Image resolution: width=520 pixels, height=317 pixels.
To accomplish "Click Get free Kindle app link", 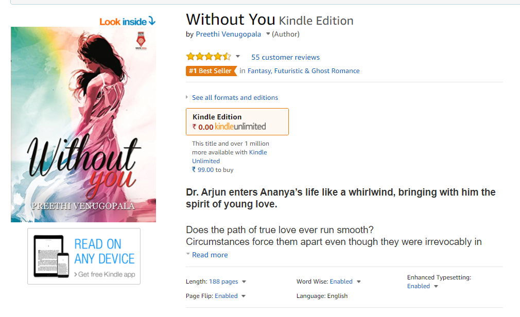I will (x=105, y=275).
